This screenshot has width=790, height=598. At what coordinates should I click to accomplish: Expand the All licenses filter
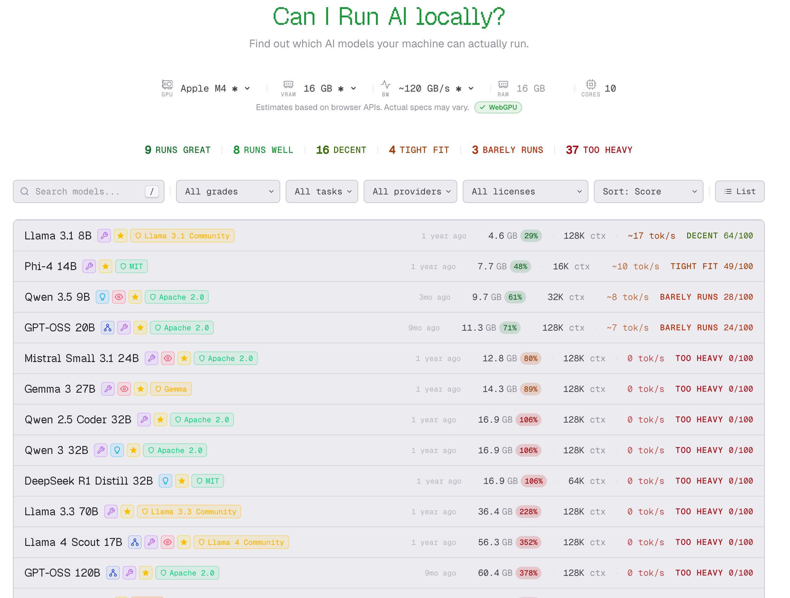tap(525, 192)
